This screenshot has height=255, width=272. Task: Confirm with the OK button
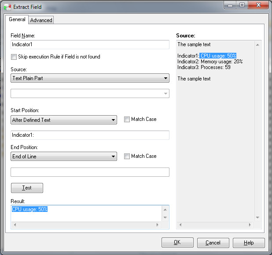pyautogui.click(x=177, y=242)
